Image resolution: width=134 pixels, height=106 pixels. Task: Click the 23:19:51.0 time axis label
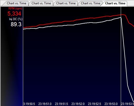pyautogui.click(x=45, y=104)
